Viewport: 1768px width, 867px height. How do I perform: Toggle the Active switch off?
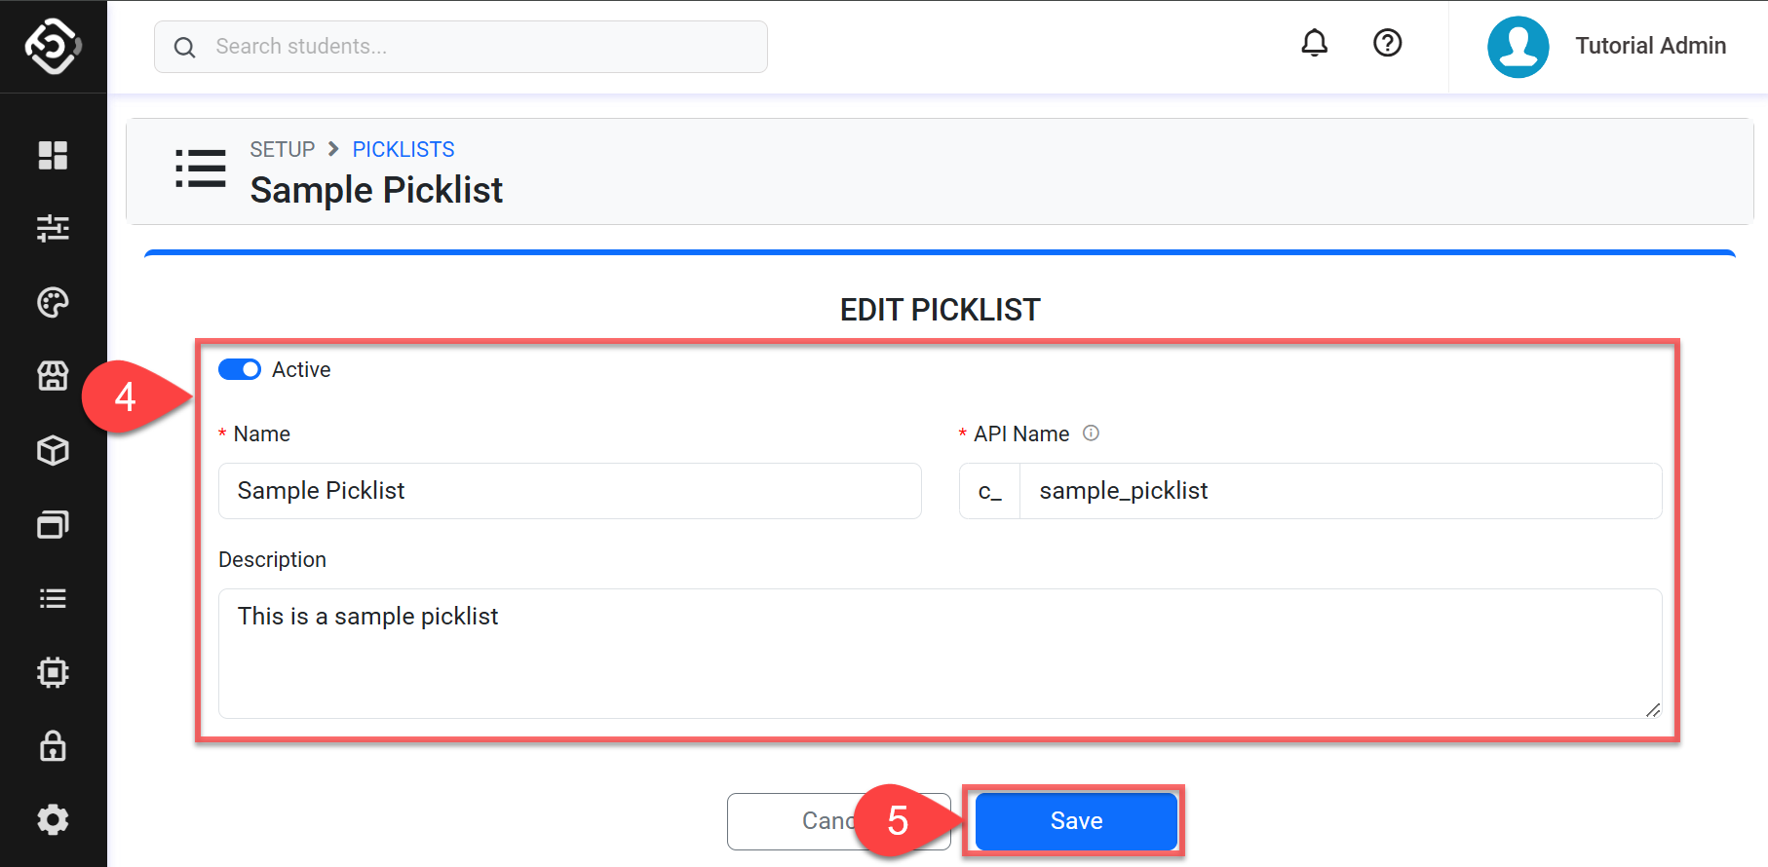[239, 369]
